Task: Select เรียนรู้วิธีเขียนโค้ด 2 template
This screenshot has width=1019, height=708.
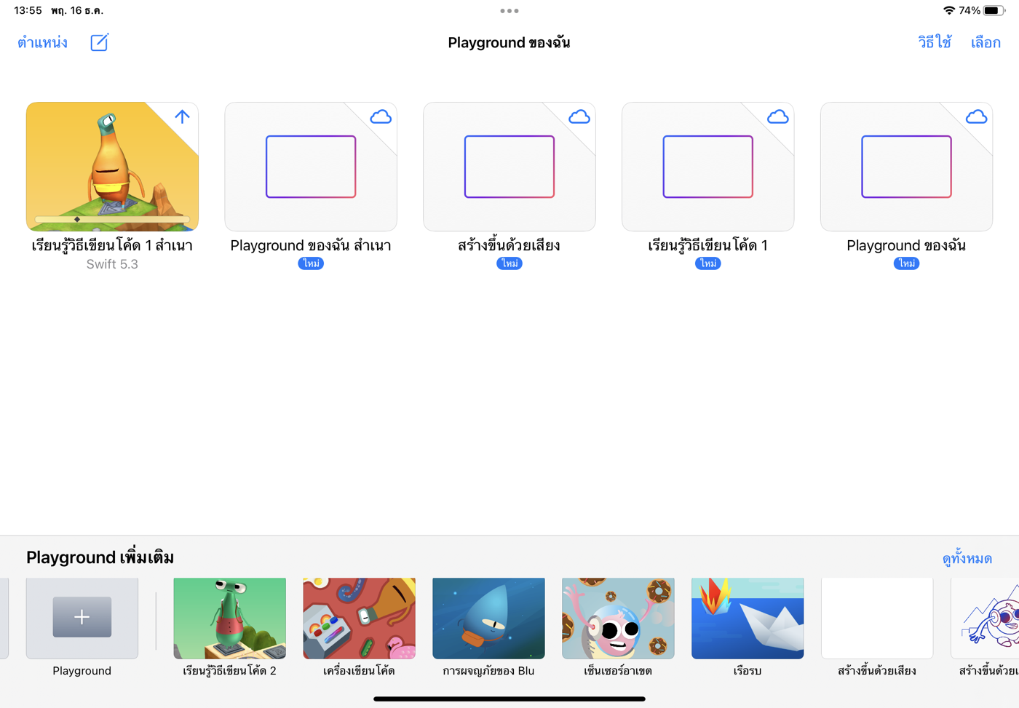Action: click(x=229, y=618)
